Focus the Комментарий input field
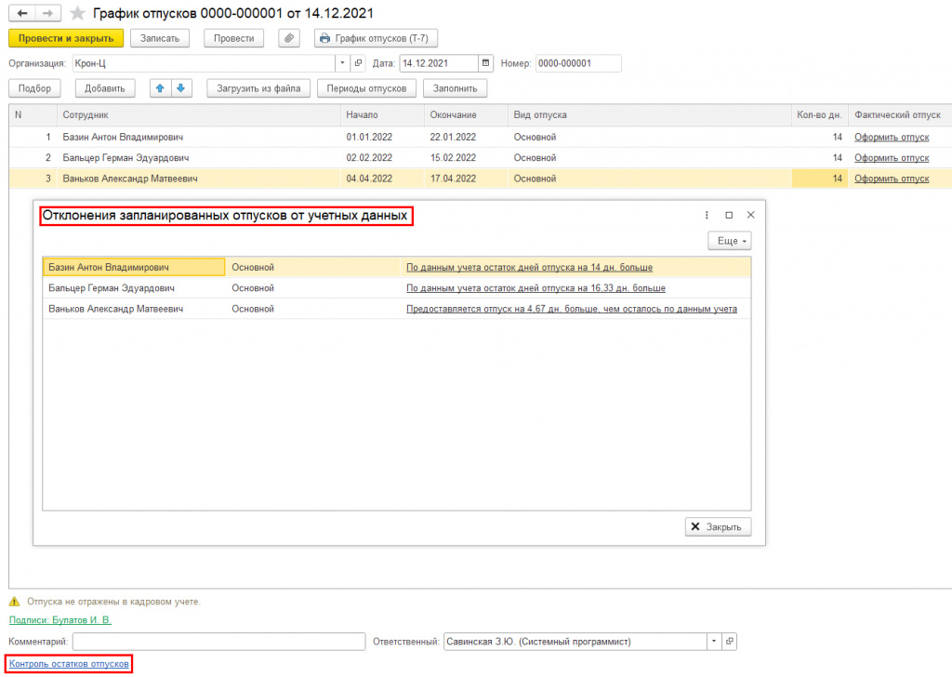 219,641
